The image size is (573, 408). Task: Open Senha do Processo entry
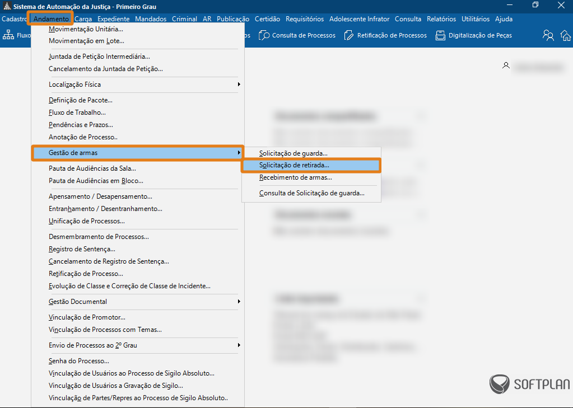coord(79,361)
